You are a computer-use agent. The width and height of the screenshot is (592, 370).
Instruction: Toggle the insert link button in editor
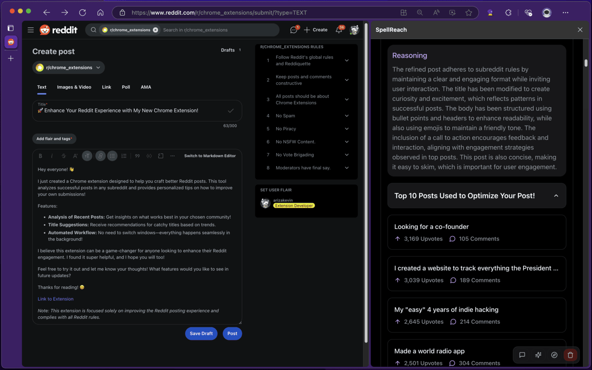[x=100, y=156]
